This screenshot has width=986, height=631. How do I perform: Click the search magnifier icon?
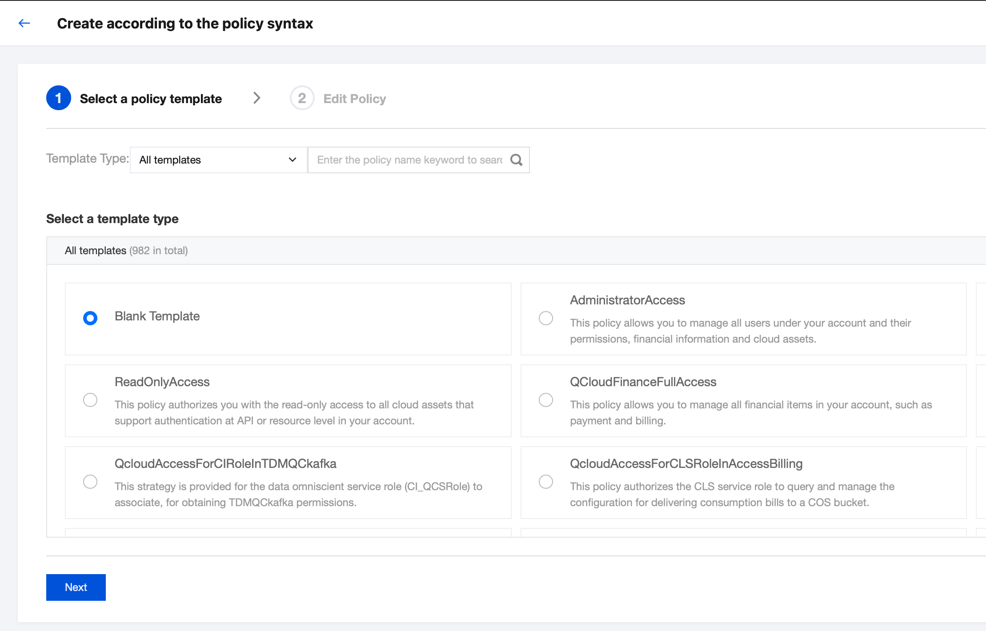[x=516, y=160]
